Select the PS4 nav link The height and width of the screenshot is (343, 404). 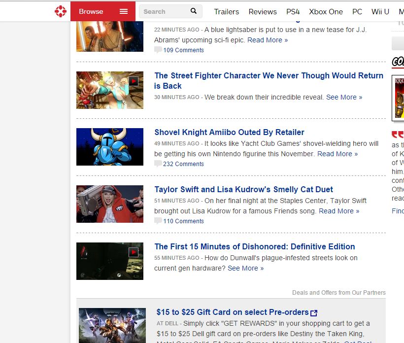[293, 11]
